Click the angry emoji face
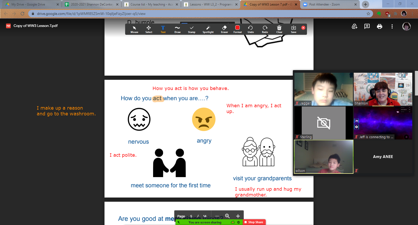 click(x=204, y=119)
